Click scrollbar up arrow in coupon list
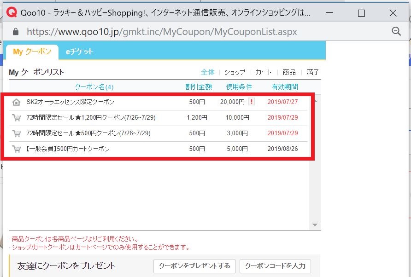Viewport: 411px width, 277px height. [315, 98]
